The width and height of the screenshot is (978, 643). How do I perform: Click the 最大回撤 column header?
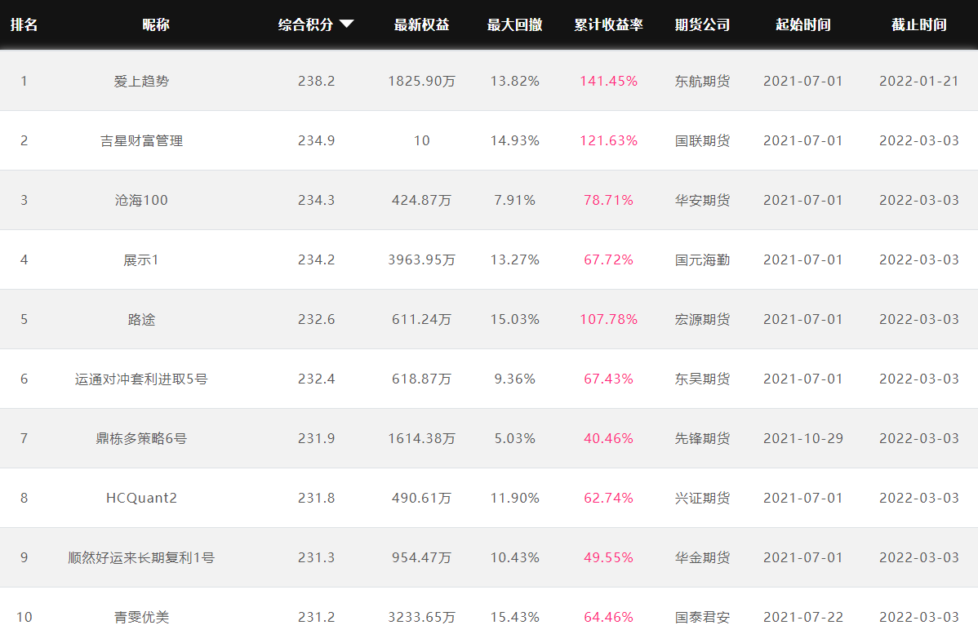[514, 25]
